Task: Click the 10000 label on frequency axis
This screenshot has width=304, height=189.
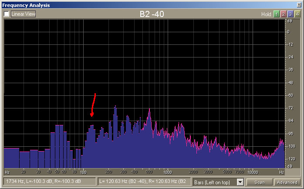Action: [x=253, y=172]
